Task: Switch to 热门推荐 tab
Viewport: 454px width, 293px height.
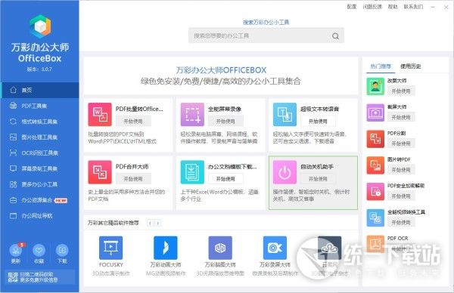Action: (x=381, y=66)
